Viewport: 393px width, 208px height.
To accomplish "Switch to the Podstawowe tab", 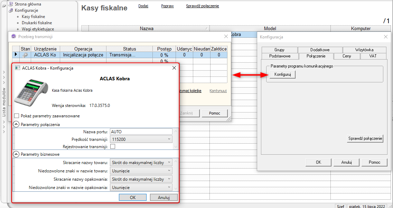I will point(280,56).
